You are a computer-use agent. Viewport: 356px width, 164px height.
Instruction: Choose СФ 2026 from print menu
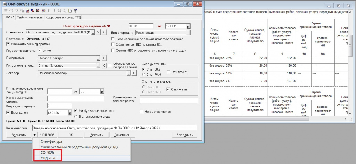point(47,153)
